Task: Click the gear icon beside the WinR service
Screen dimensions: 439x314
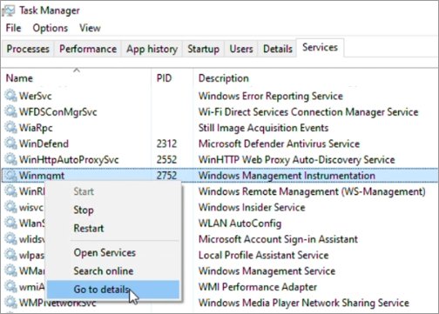Action: point(10,191)
